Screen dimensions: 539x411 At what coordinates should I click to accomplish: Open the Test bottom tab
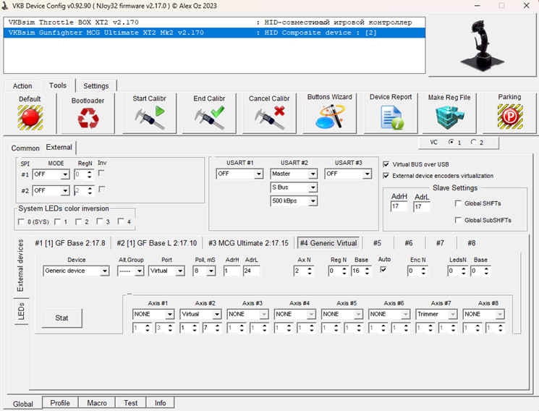(131, 403)
